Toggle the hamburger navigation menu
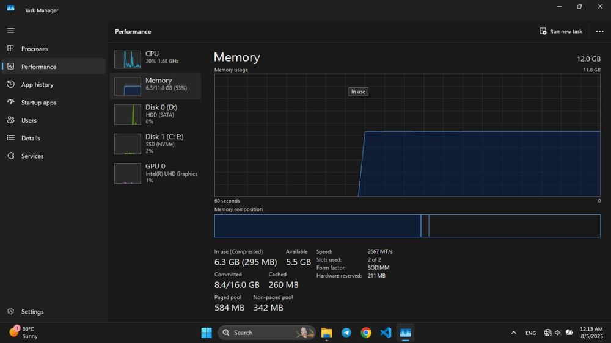The height and width of the screenshot is (343, 611). point(10,31)
